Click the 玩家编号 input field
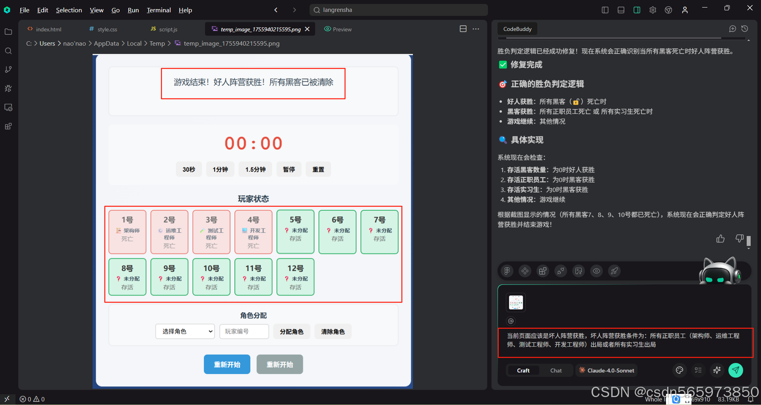Image resolution: width=761 pixels, height=405 pixels. 244,331
